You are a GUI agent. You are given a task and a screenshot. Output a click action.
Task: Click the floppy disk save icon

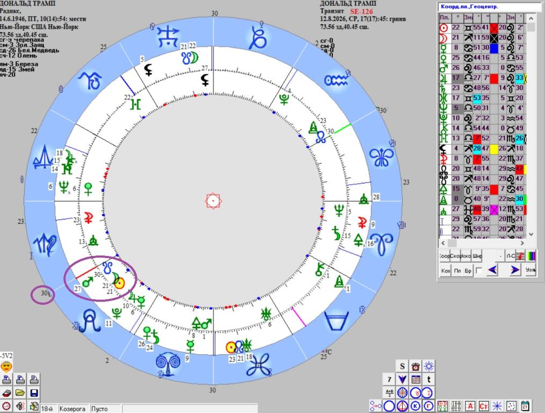pos(33,393)
